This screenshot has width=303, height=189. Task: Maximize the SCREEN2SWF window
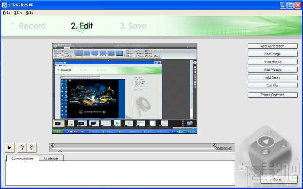point(290,5)
